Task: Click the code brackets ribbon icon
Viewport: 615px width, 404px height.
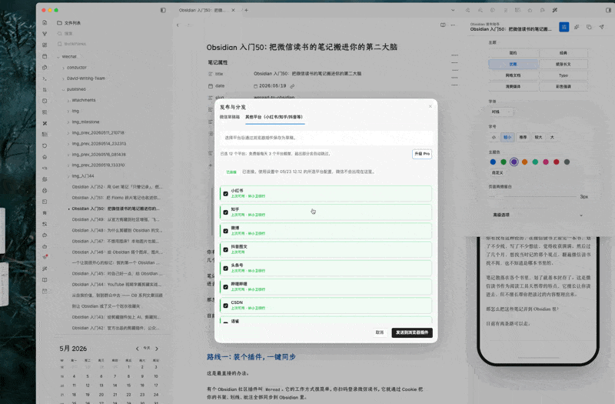Action: pyautogui.click(x=45, y=168)
